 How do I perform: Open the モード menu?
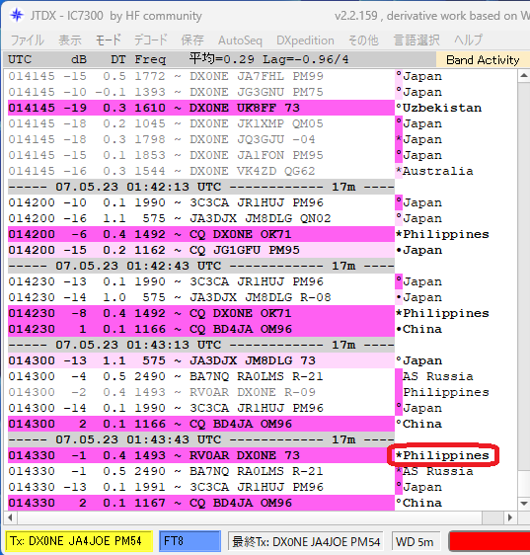108,40
